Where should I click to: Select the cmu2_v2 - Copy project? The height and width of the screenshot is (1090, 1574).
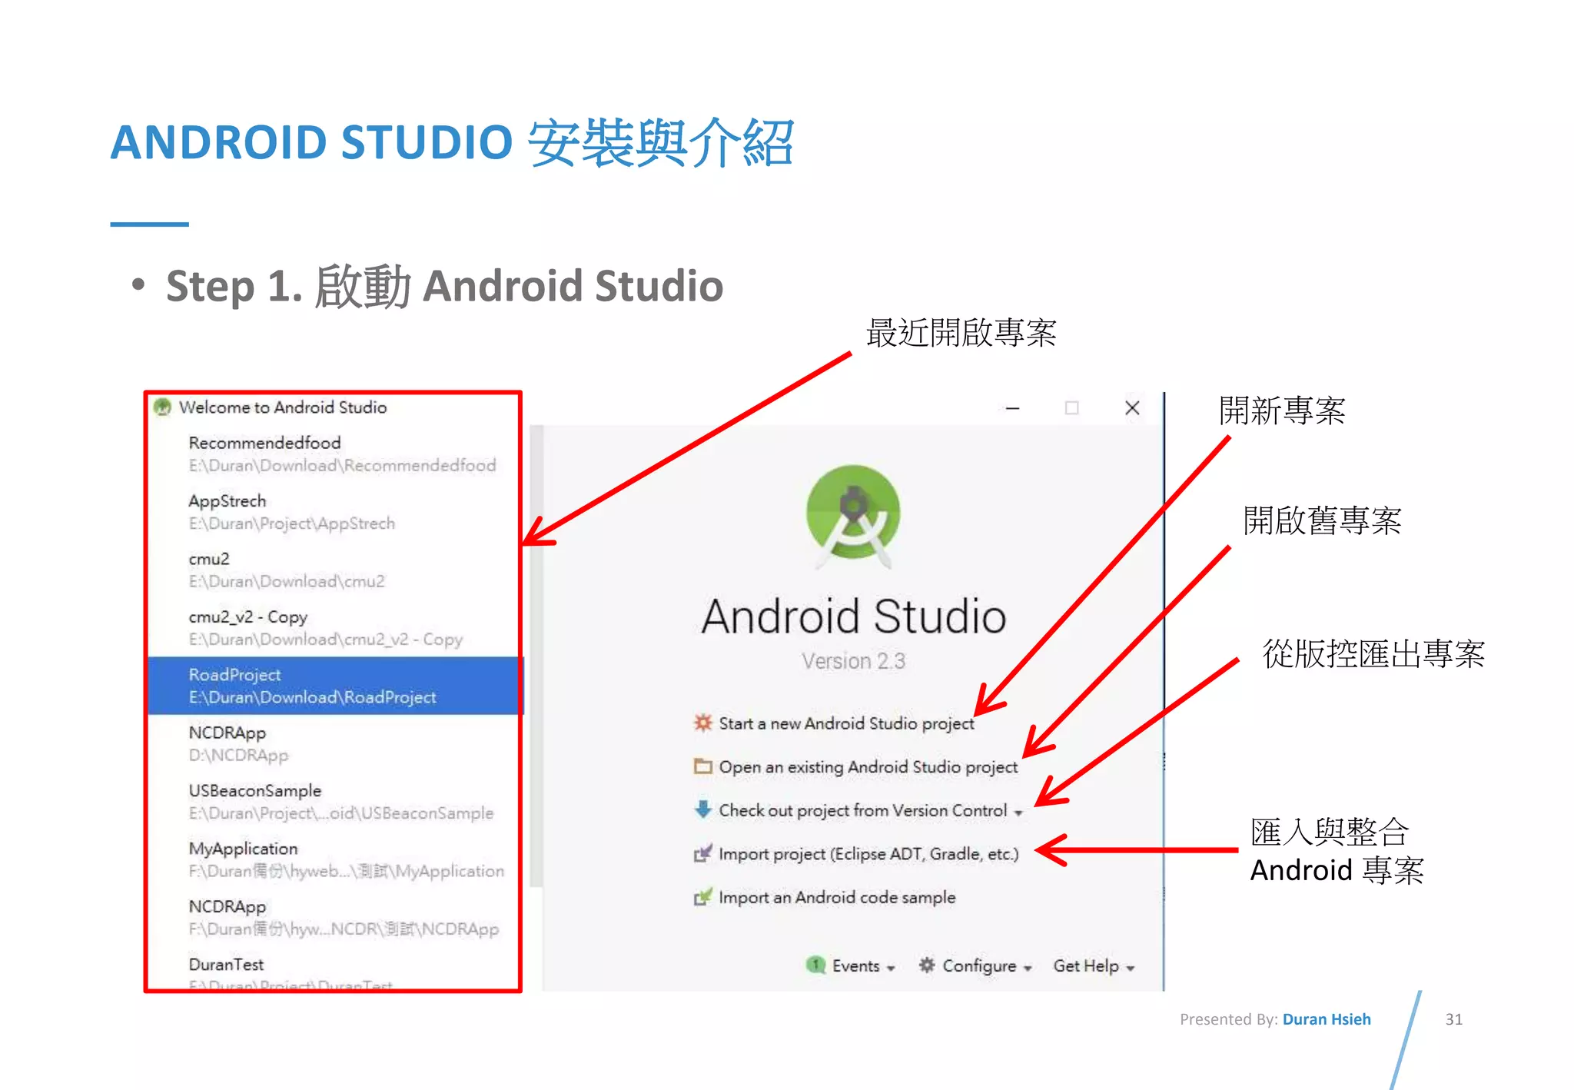(x=334, y=628)
